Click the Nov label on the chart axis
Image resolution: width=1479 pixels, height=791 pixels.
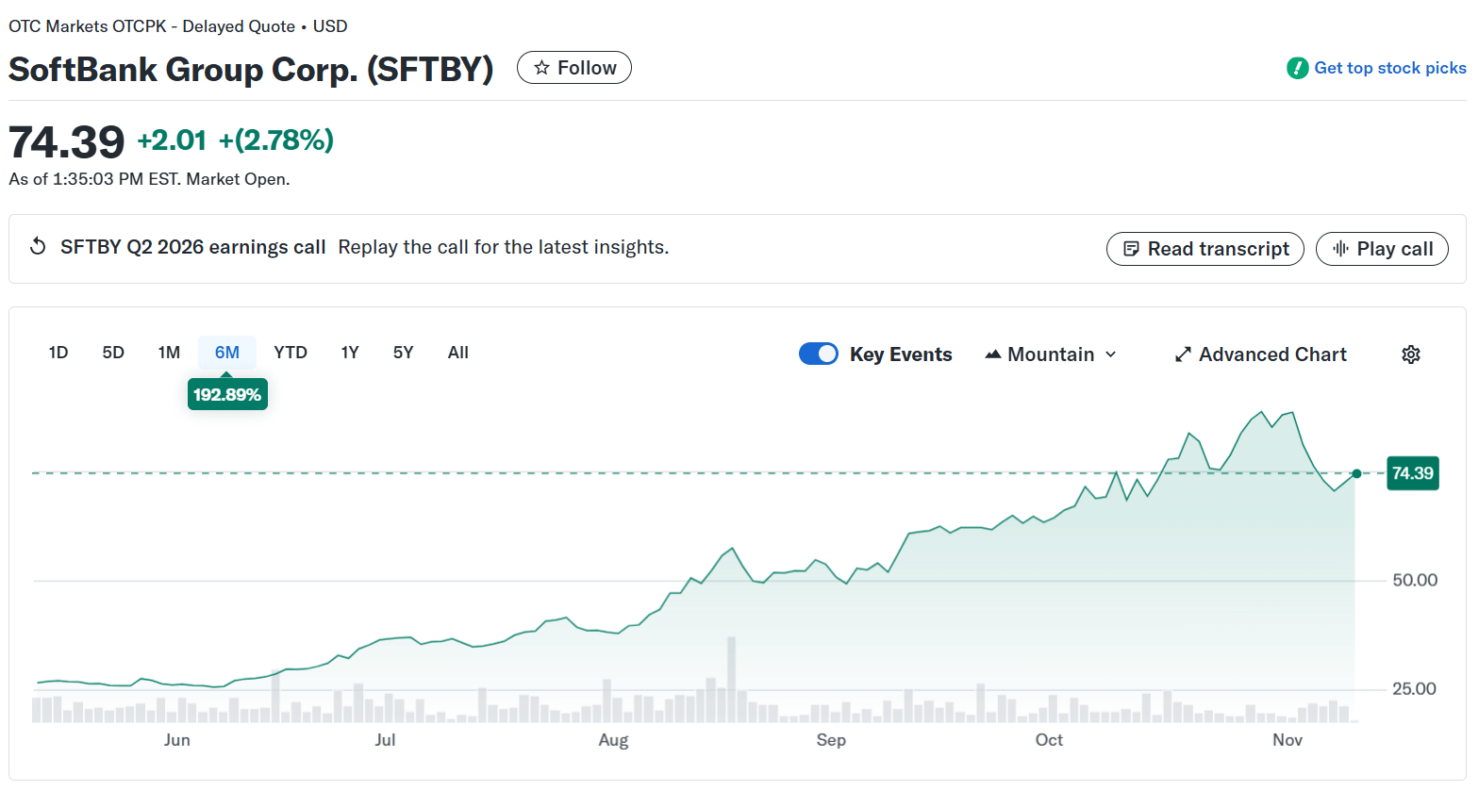(x=1288, y=740)
